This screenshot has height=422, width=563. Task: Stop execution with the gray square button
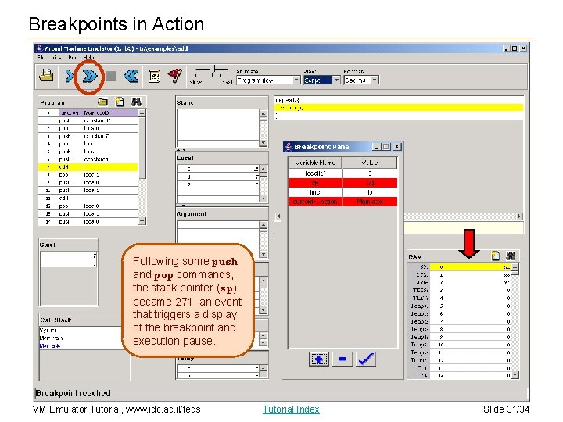[x=110, y=76]
